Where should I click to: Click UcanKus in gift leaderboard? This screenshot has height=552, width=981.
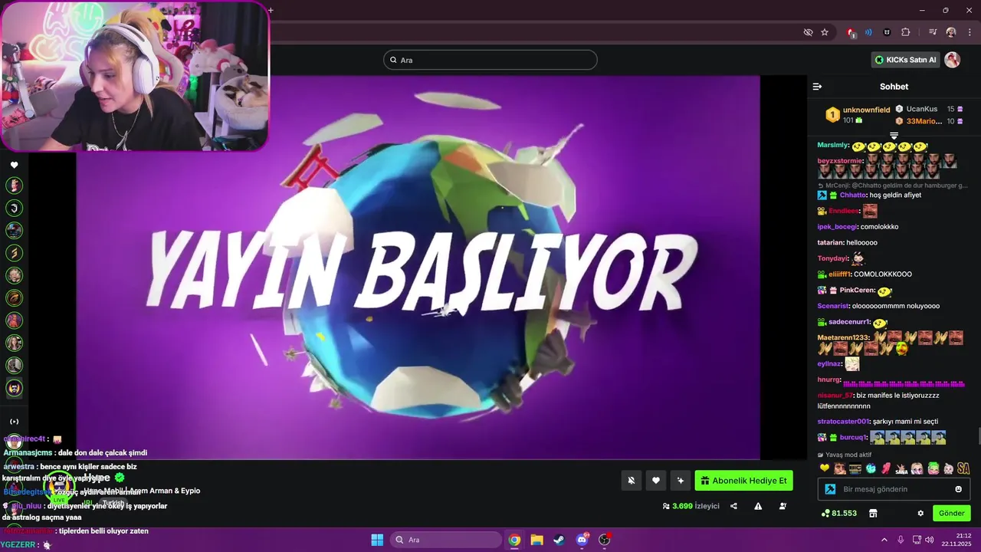click(921, 109)
